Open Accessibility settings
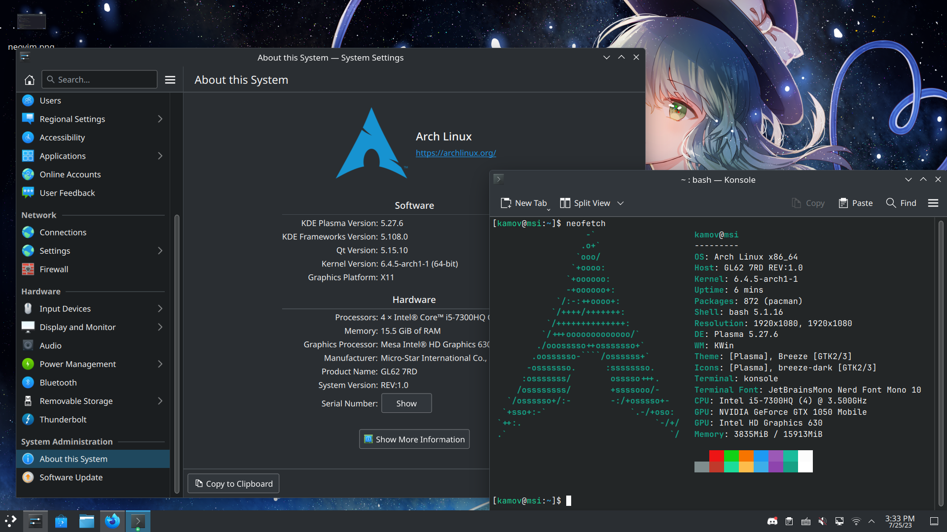The width and height of the screenshot is (947, 532). coord(93,137)
